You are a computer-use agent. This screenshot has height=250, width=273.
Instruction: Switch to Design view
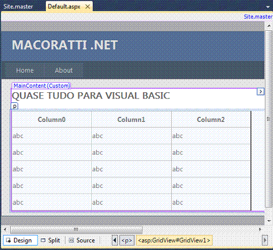[x=20, y=240]
